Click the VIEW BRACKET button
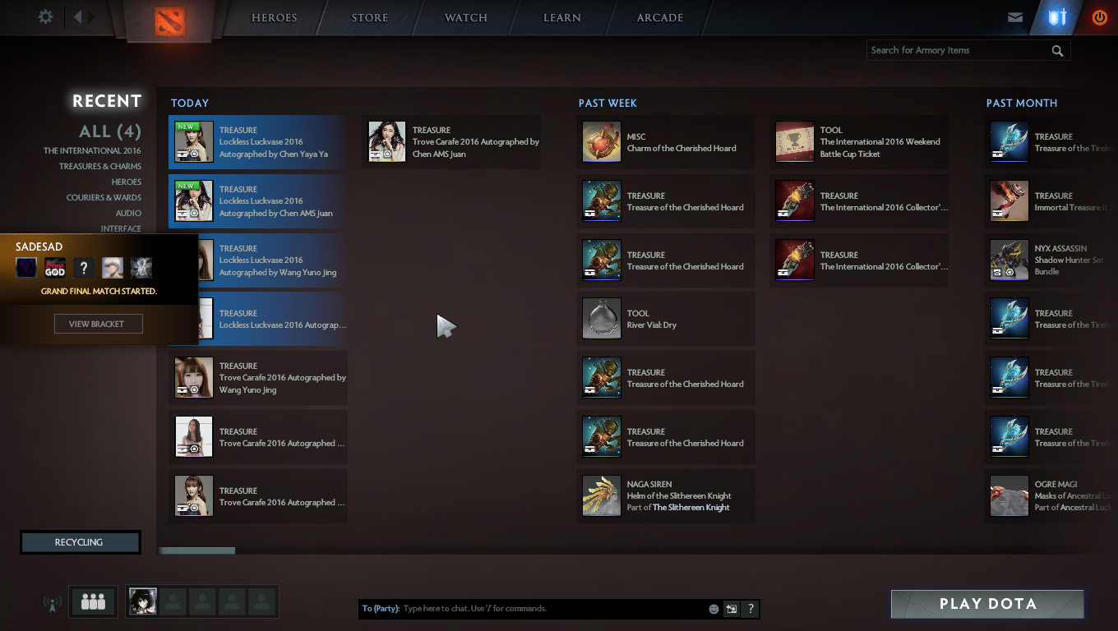The width and height of the screenshot is (1118, 631). tap(99, 324)
